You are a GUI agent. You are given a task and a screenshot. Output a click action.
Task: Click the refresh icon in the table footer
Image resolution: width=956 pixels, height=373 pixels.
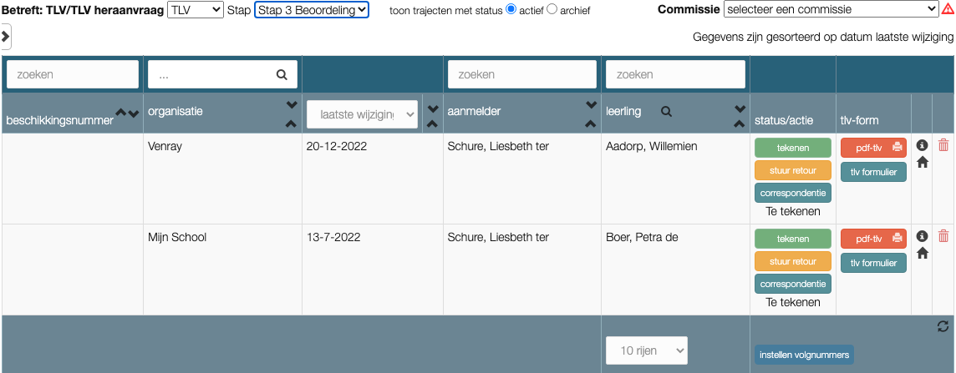pyautogui.click(x=943, y=327)
